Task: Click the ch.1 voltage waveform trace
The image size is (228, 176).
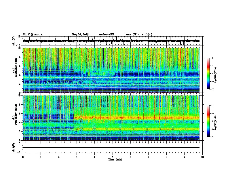Action: [x=111, y=41]
